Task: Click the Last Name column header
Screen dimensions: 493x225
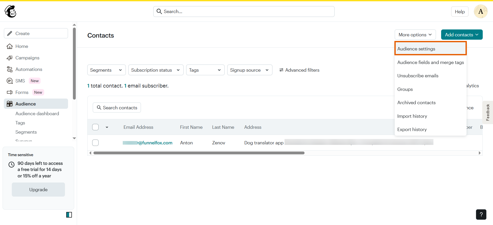Action: [223, 127]
